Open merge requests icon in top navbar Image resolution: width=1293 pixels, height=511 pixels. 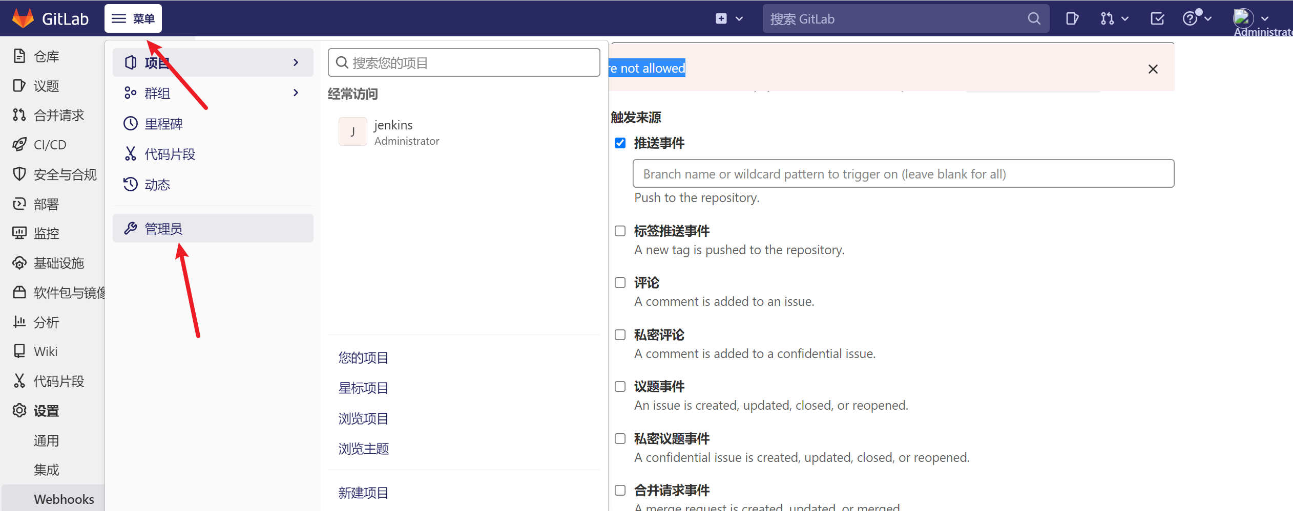[x=1107, y=19]
